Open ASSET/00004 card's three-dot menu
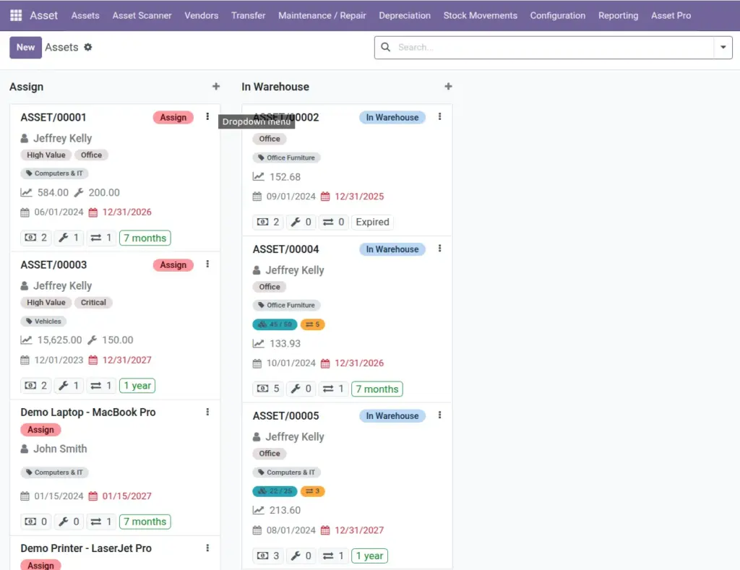The width and height of the screenshot is (740, 570). (x=440, y=249)
